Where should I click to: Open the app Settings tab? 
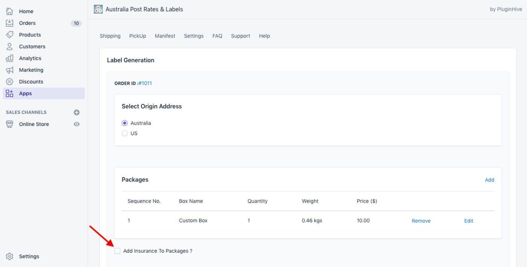pos(194,36)
